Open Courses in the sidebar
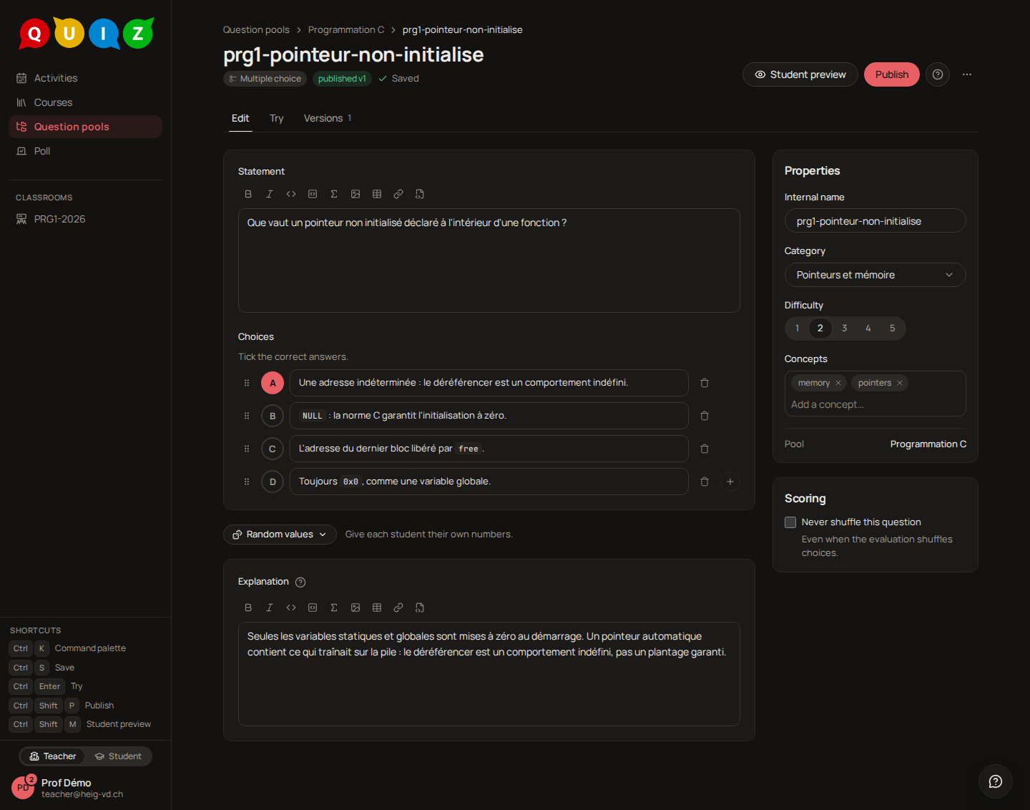 coord(86,102)
